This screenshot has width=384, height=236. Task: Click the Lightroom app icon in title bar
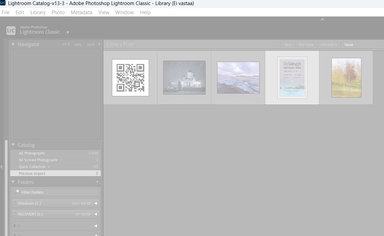tap(3, 3)
